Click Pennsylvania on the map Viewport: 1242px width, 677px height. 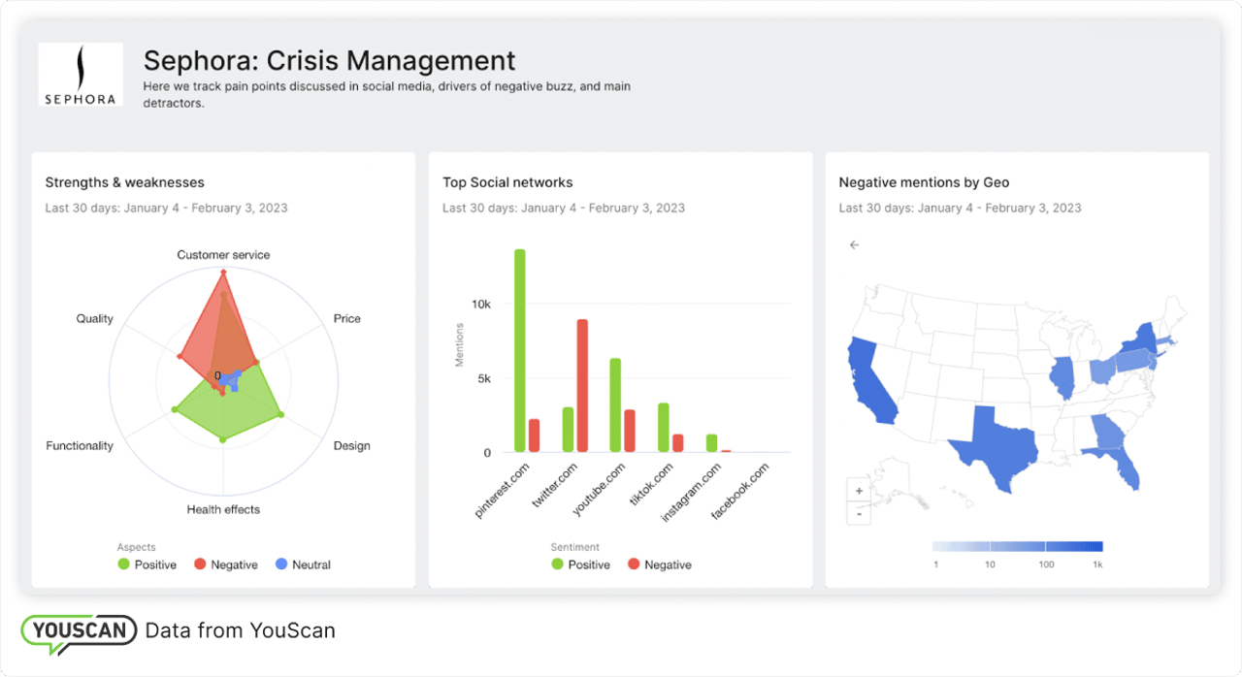click(1134, 361)
